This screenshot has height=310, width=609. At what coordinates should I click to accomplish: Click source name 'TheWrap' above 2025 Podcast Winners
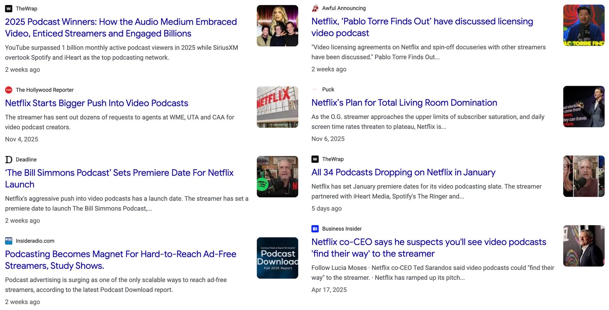[x=26, y=9]
